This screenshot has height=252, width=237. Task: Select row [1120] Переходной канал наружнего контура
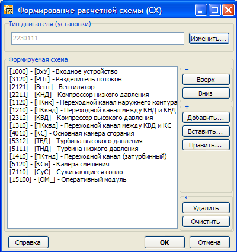click(x=92, y=102)
